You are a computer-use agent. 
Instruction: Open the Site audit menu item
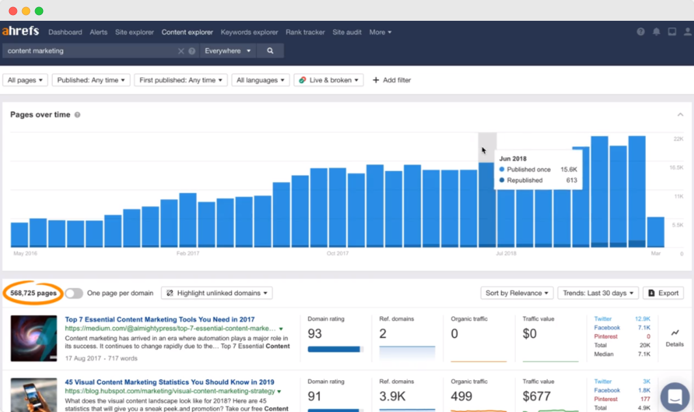[x=347, y=32]
